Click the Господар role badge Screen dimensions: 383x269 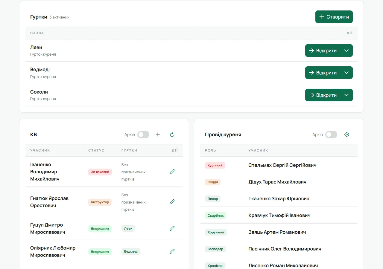215,249
